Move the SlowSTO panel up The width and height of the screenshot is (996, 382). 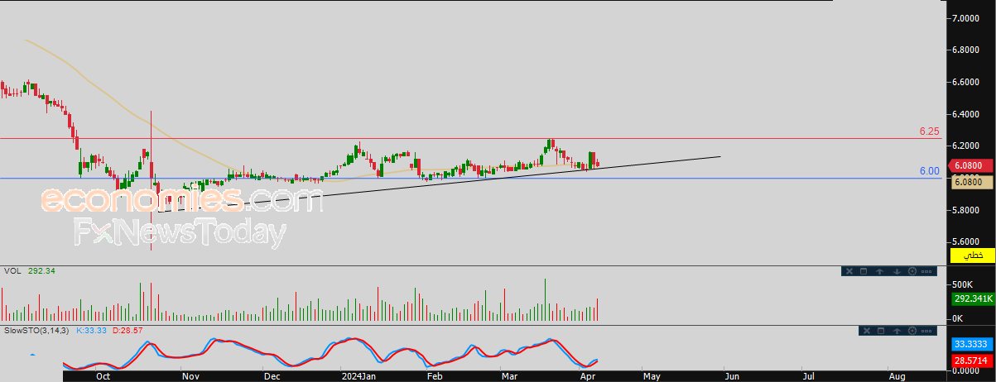click(x=897, y=331)
